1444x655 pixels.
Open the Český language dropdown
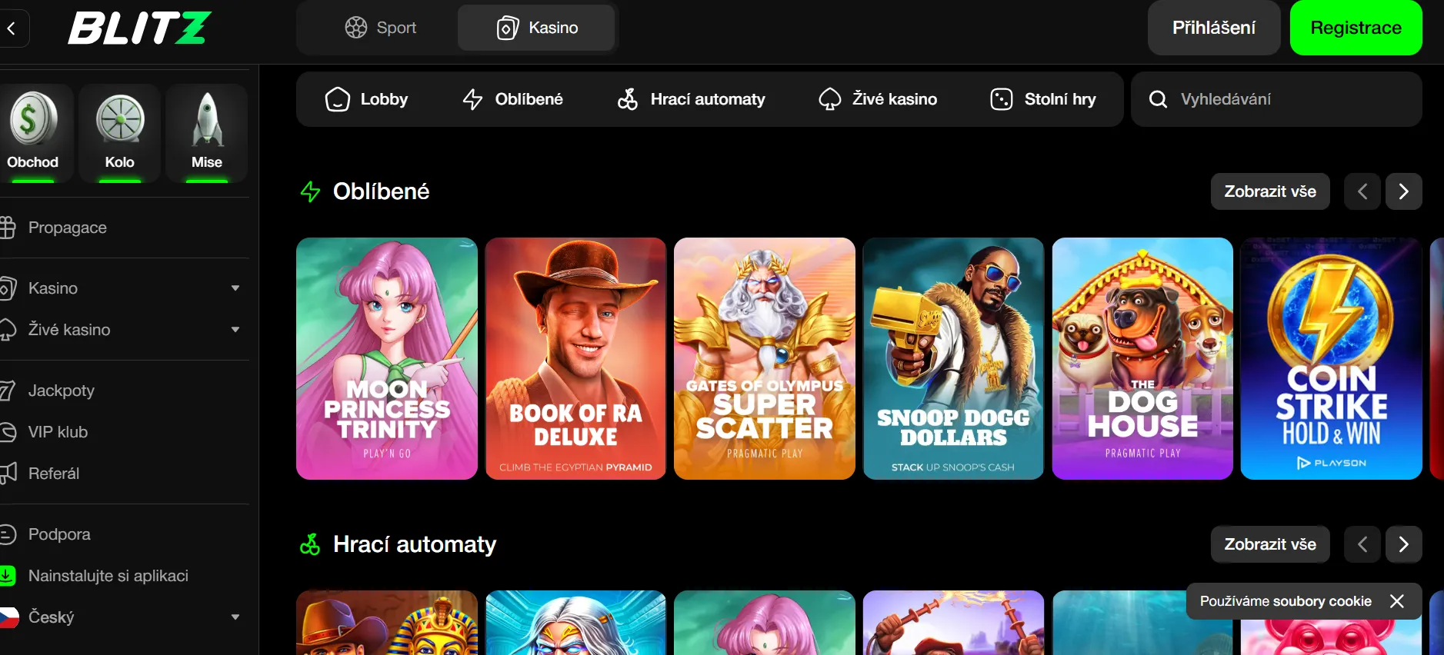pos(235,617)
